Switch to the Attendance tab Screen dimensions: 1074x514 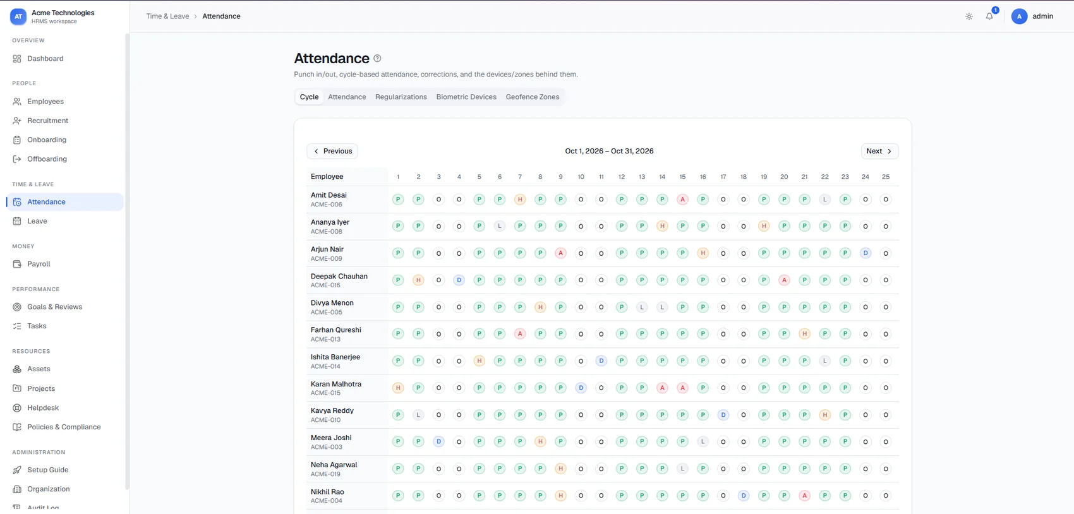pos(347,97)
